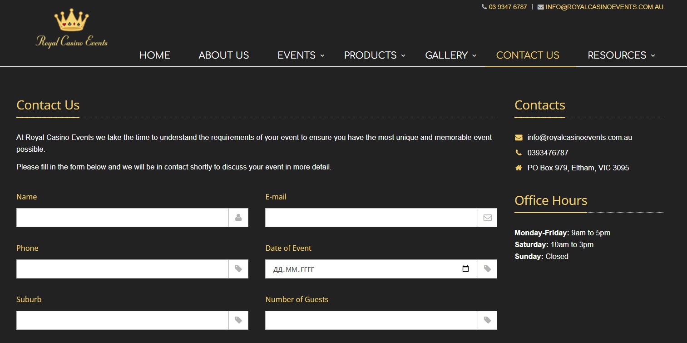Viewport: 687px width, 343px height.
Task: Click the Office Hours heading
Action: pos(551,200)
